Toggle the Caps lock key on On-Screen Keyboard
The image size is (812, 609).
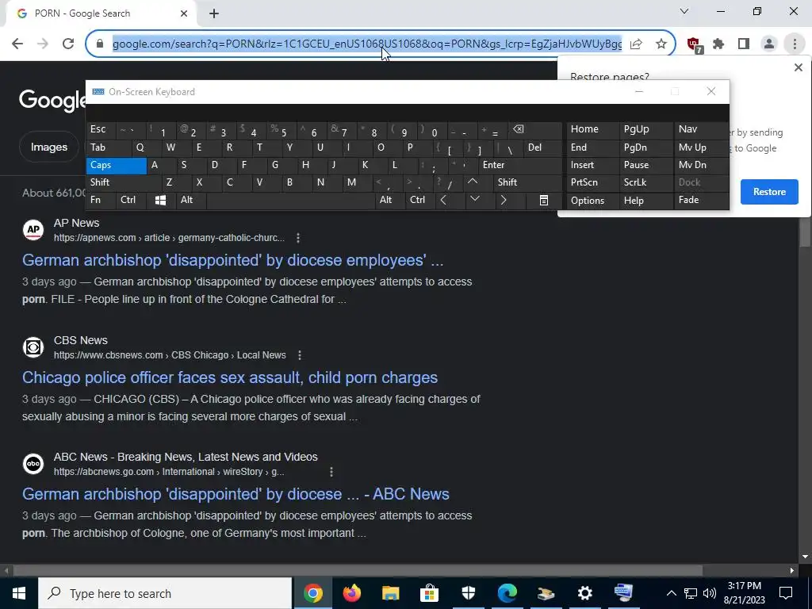click(x=117, y=165)
